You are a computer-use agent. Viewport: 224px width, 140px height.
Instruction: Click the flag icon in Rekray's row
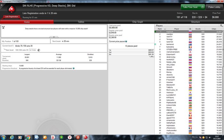(x=190, y=72)
